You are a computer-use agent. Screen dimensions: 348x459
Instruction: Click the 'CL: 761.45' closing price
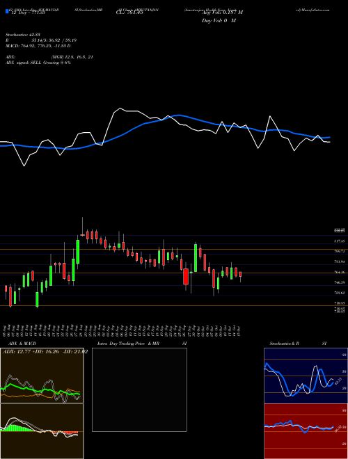[129, 13]
